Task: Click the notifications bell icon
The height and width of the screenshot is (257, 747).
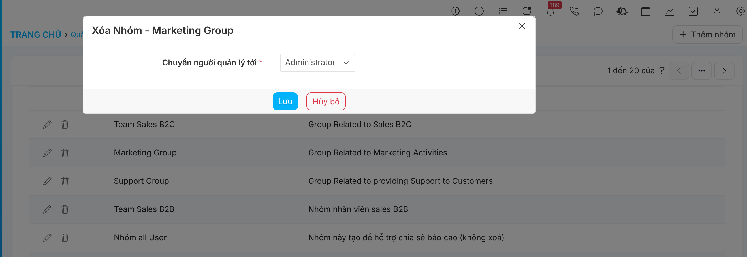Action: click(550, 12)
